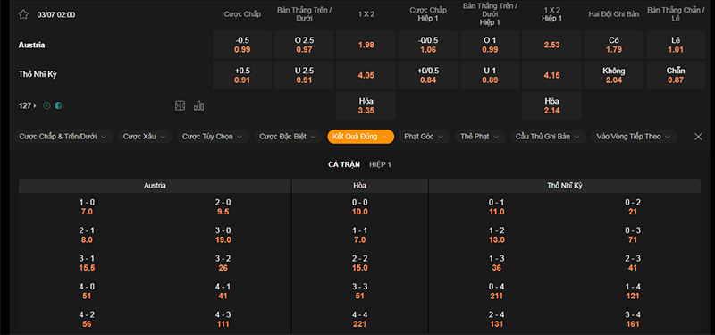Select Lẻ odd goals at 1.01
This screenshot has width=715, height=335.
click(x=676, y=45)
